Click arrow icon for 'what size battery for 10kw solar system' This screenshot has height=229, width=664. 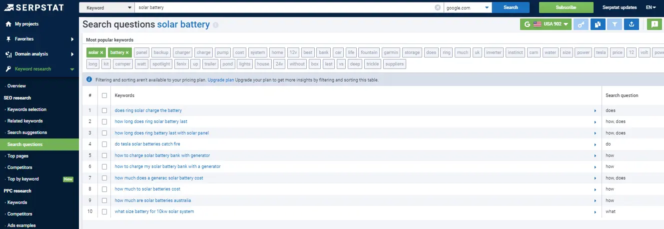595,211
